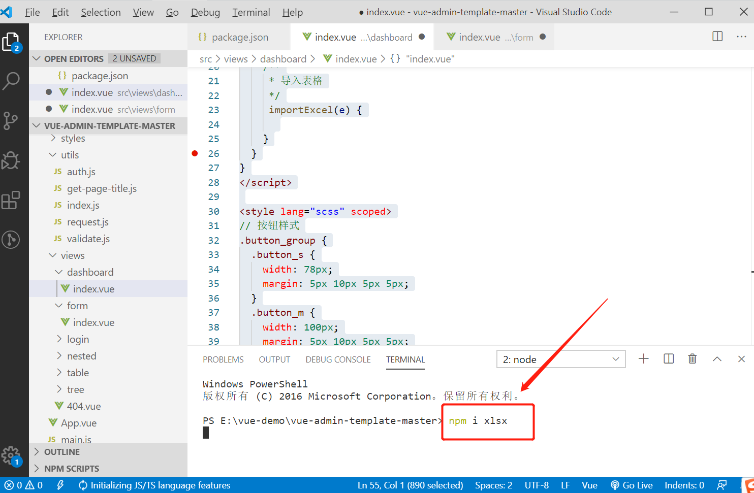Open the Extensions view
This screenshot has width=754, height=493.
point(11,200)
